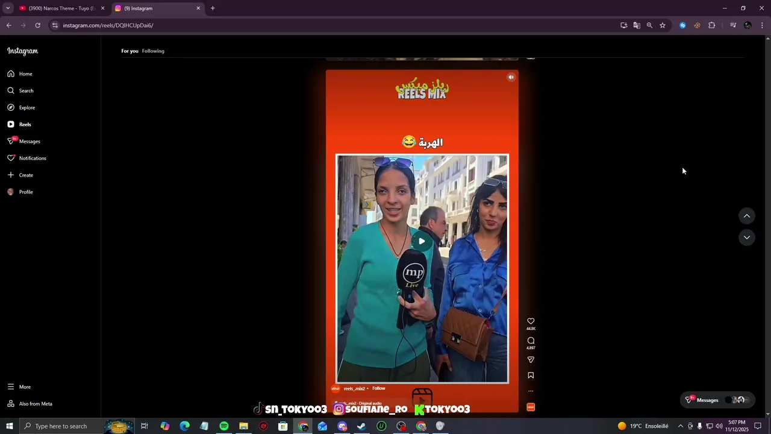The height and width of the screenshot is (434, 771).
Task: Open Instagram Search in the sidebar
Action: coord(20,90)
